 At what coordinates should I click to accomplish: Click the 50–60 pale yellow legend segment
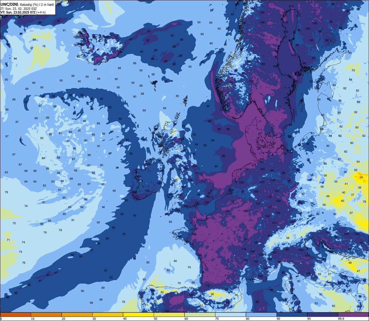169,314
